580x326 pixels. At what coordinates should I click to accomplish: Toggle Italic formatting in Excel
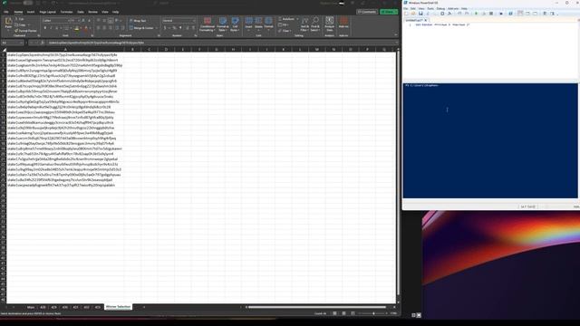[x=51, y=28]
